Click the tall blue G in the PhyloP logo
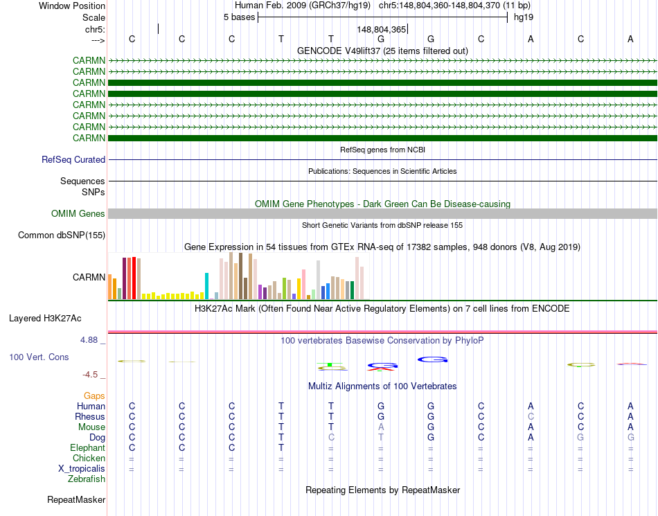 433,359
